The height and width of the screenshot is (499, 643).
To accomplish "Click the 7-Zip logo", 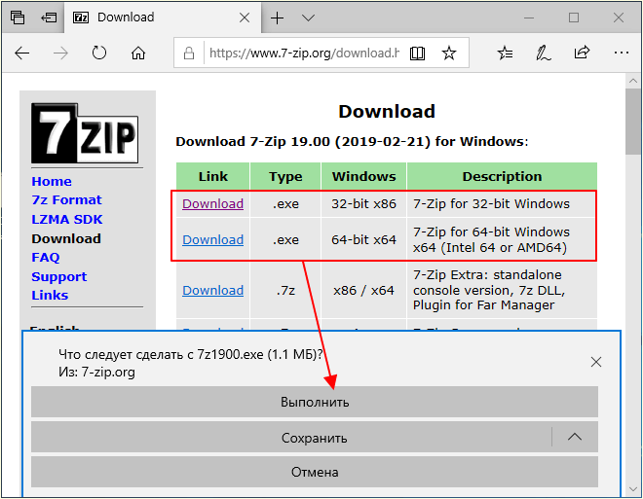I will [x=85, y=133].
